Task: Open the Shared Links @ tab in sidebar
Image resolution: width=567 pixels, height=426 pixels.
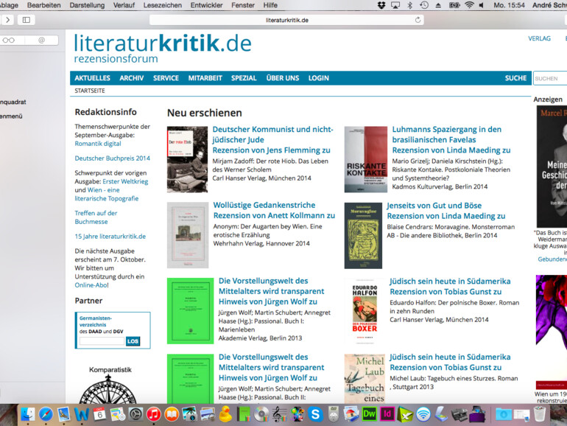Action: pyautogui.click(x=41, y=41)
